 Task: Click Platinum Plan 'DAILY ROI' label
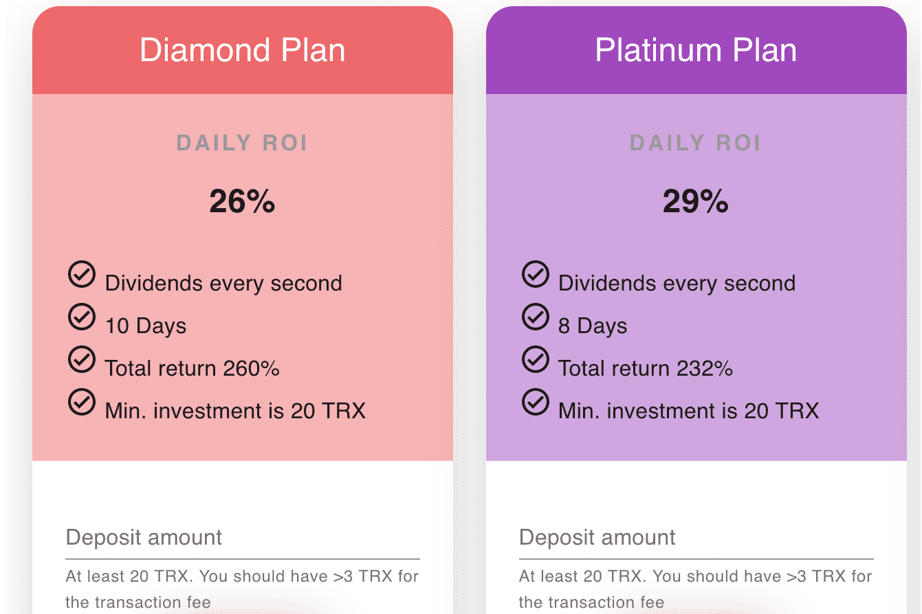pos(696,143)
